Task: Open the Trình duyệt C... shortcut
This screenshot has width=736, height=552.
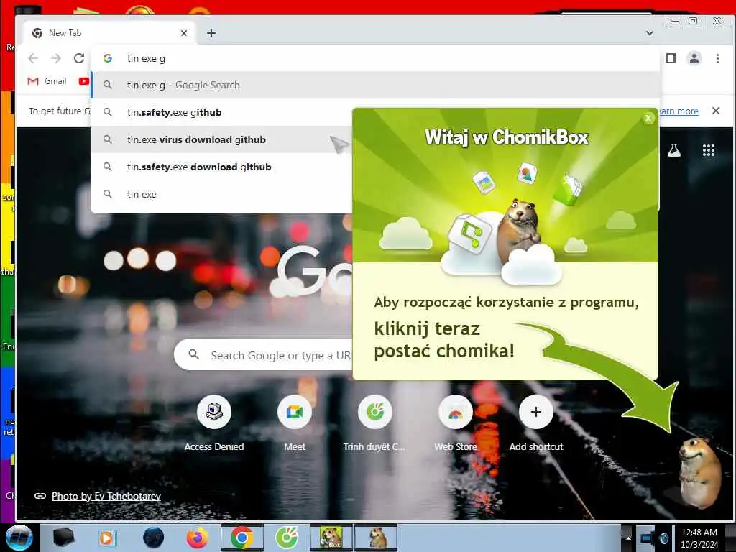Action: [374, 423]
